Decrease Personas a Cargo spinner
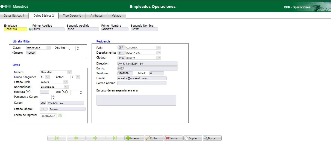The width and height of the screenshot is (331, 153). tap(53, 99)
